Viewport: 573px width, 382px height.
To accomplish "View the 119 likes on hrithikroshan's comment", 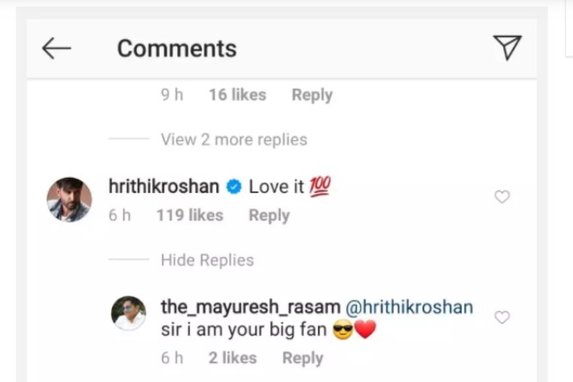I will pos(190,215).
